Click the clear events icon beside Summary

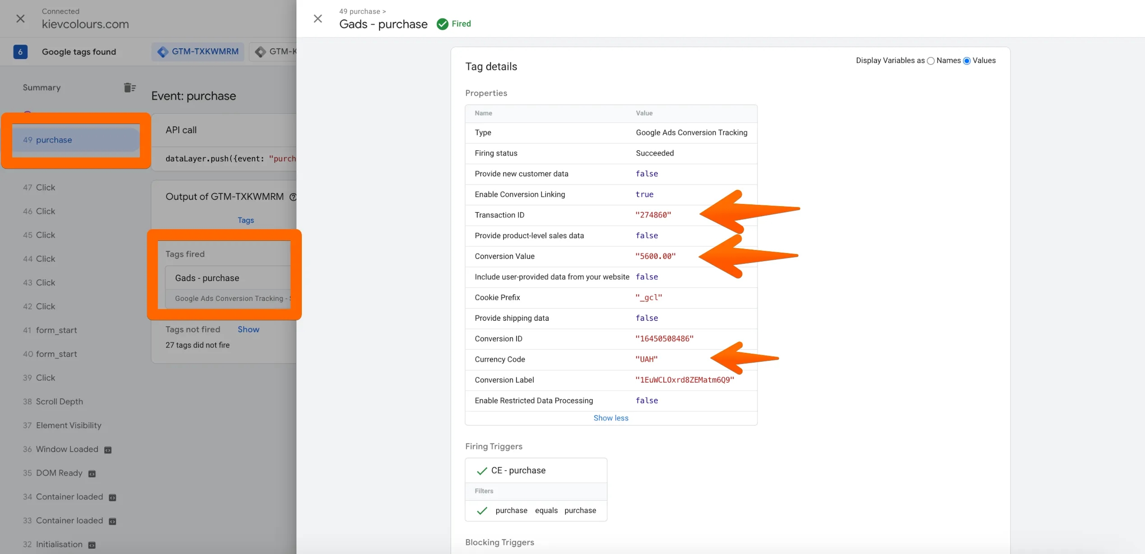coord(130,88)
